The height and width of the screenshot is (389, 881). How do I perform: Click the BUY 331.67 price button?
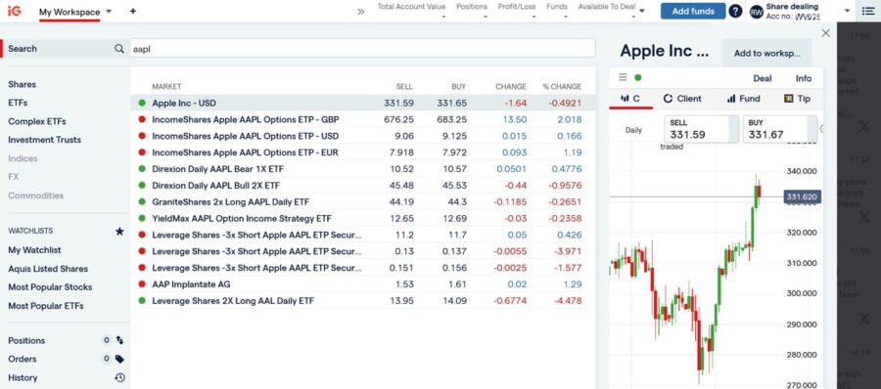point(780,129)
